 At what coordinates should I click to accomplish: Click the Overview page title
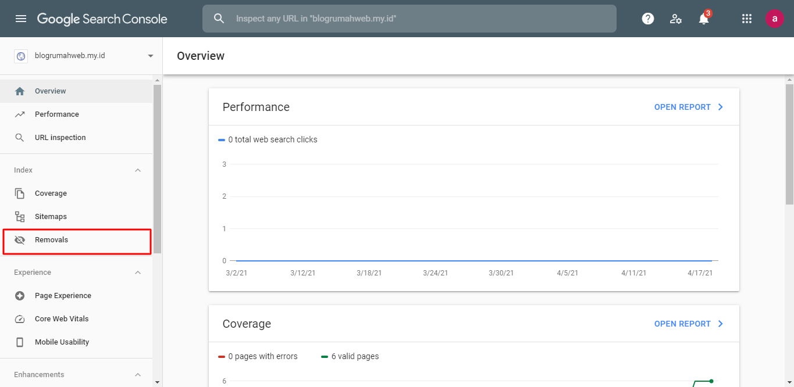point(201,56)
